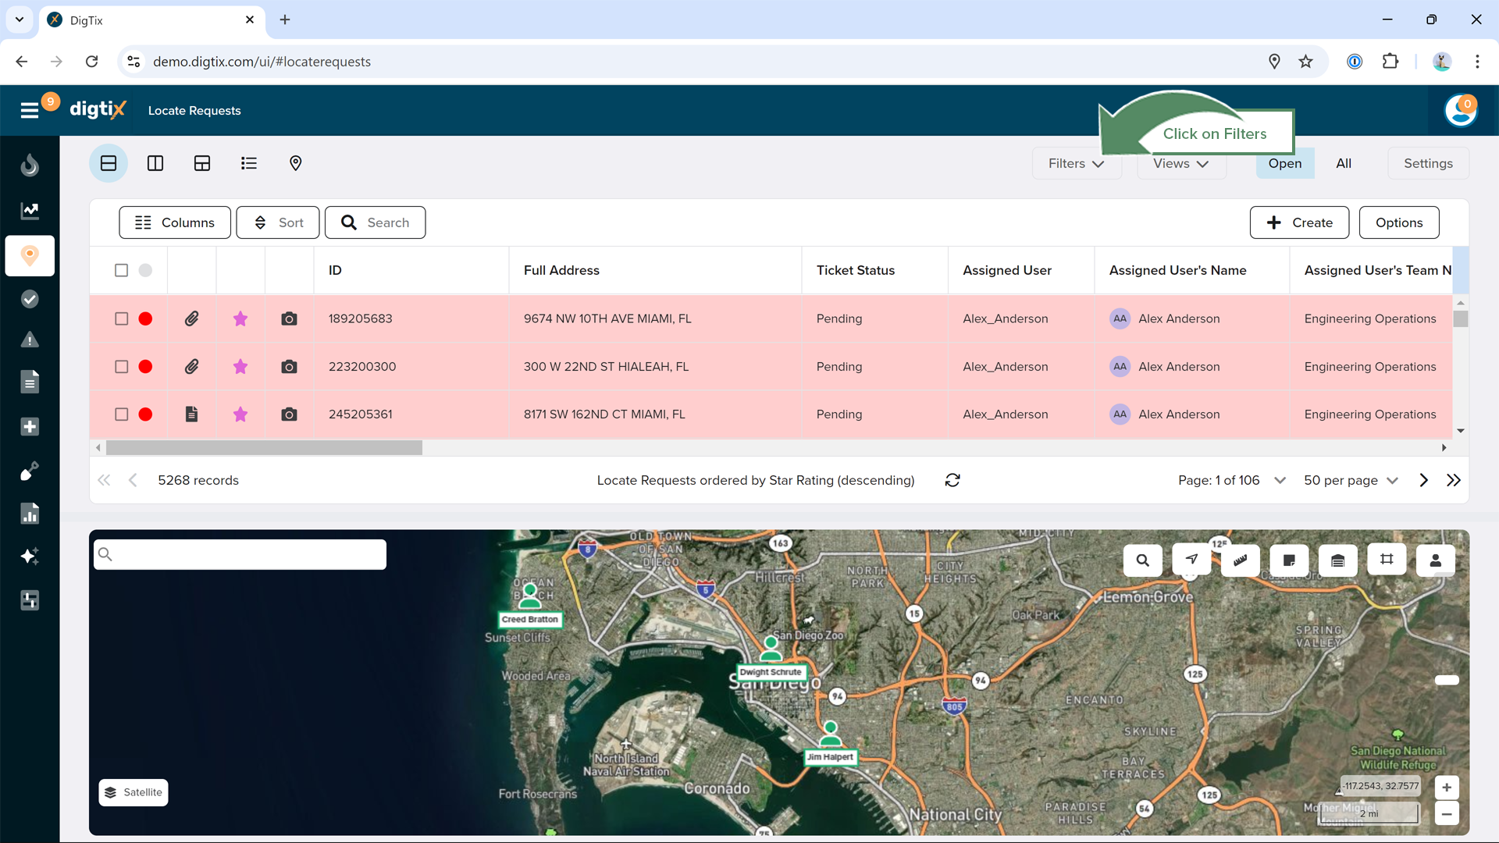Click star rating on ticket 245205361
This screenshot has width=1499, height=843.
[x=240, y=414]
